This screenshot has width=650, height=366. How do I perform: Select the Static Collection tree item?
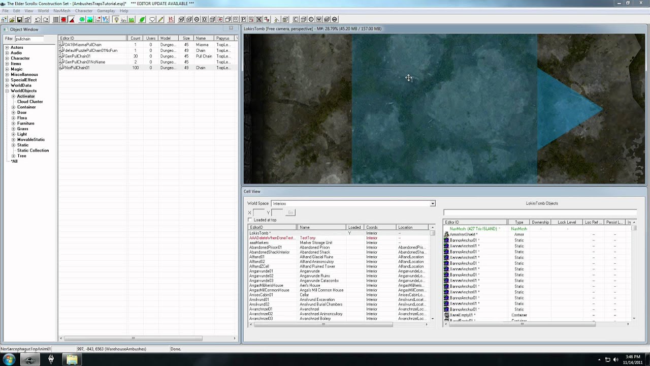[33, 150]
